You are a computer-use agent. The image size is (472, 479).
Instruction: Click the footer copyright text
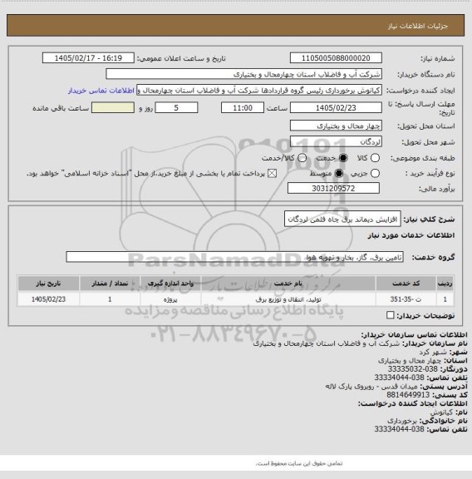coord(299,463)
